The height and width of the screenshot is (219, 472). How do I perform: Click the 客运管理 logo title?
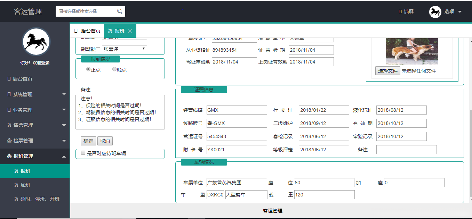[28, 11]
